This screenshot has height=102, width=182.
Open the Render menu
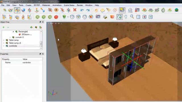(x=80, y=5)
